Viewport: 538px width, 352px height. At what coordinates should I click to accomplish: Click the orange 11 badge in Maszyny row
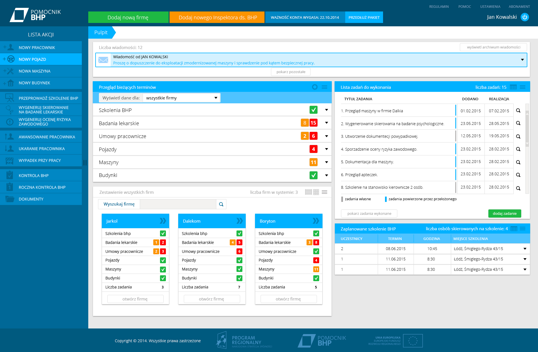click(x=314, y=162)
